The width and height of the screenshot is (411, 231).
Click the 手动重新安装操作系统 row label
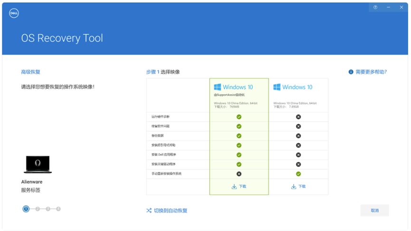(x=166, y=174)
